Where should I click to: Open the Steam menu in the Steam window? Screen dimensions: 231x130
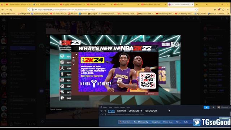(104, 107)
